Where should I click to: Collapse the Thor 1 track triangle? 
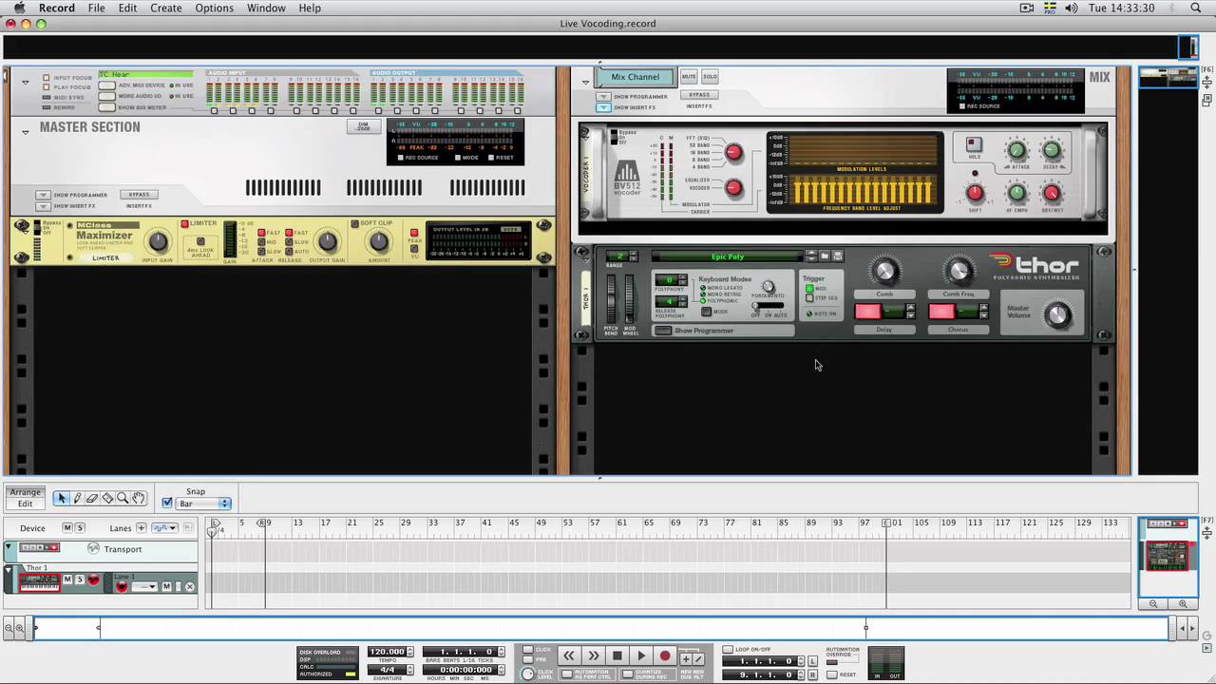[9, 568]
